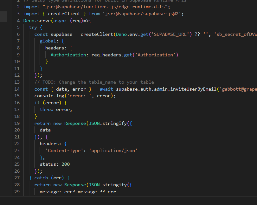Click 'headers:' on line 22
This screenshot has width=257, height=205.
point(51,144)
